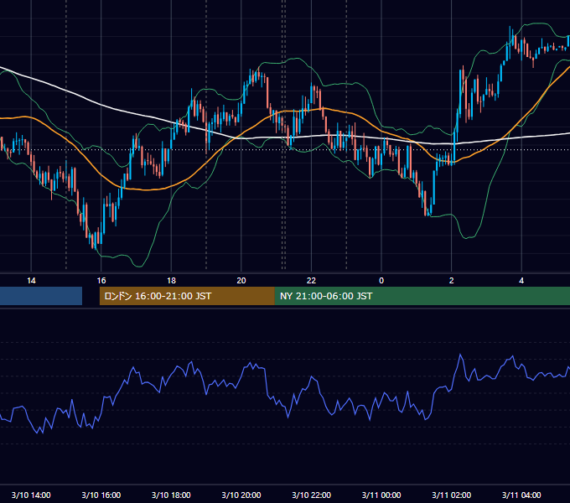Viewport: 570px width, 503px height.
Task: Click the hour 18 axis label
Action: 171,281
